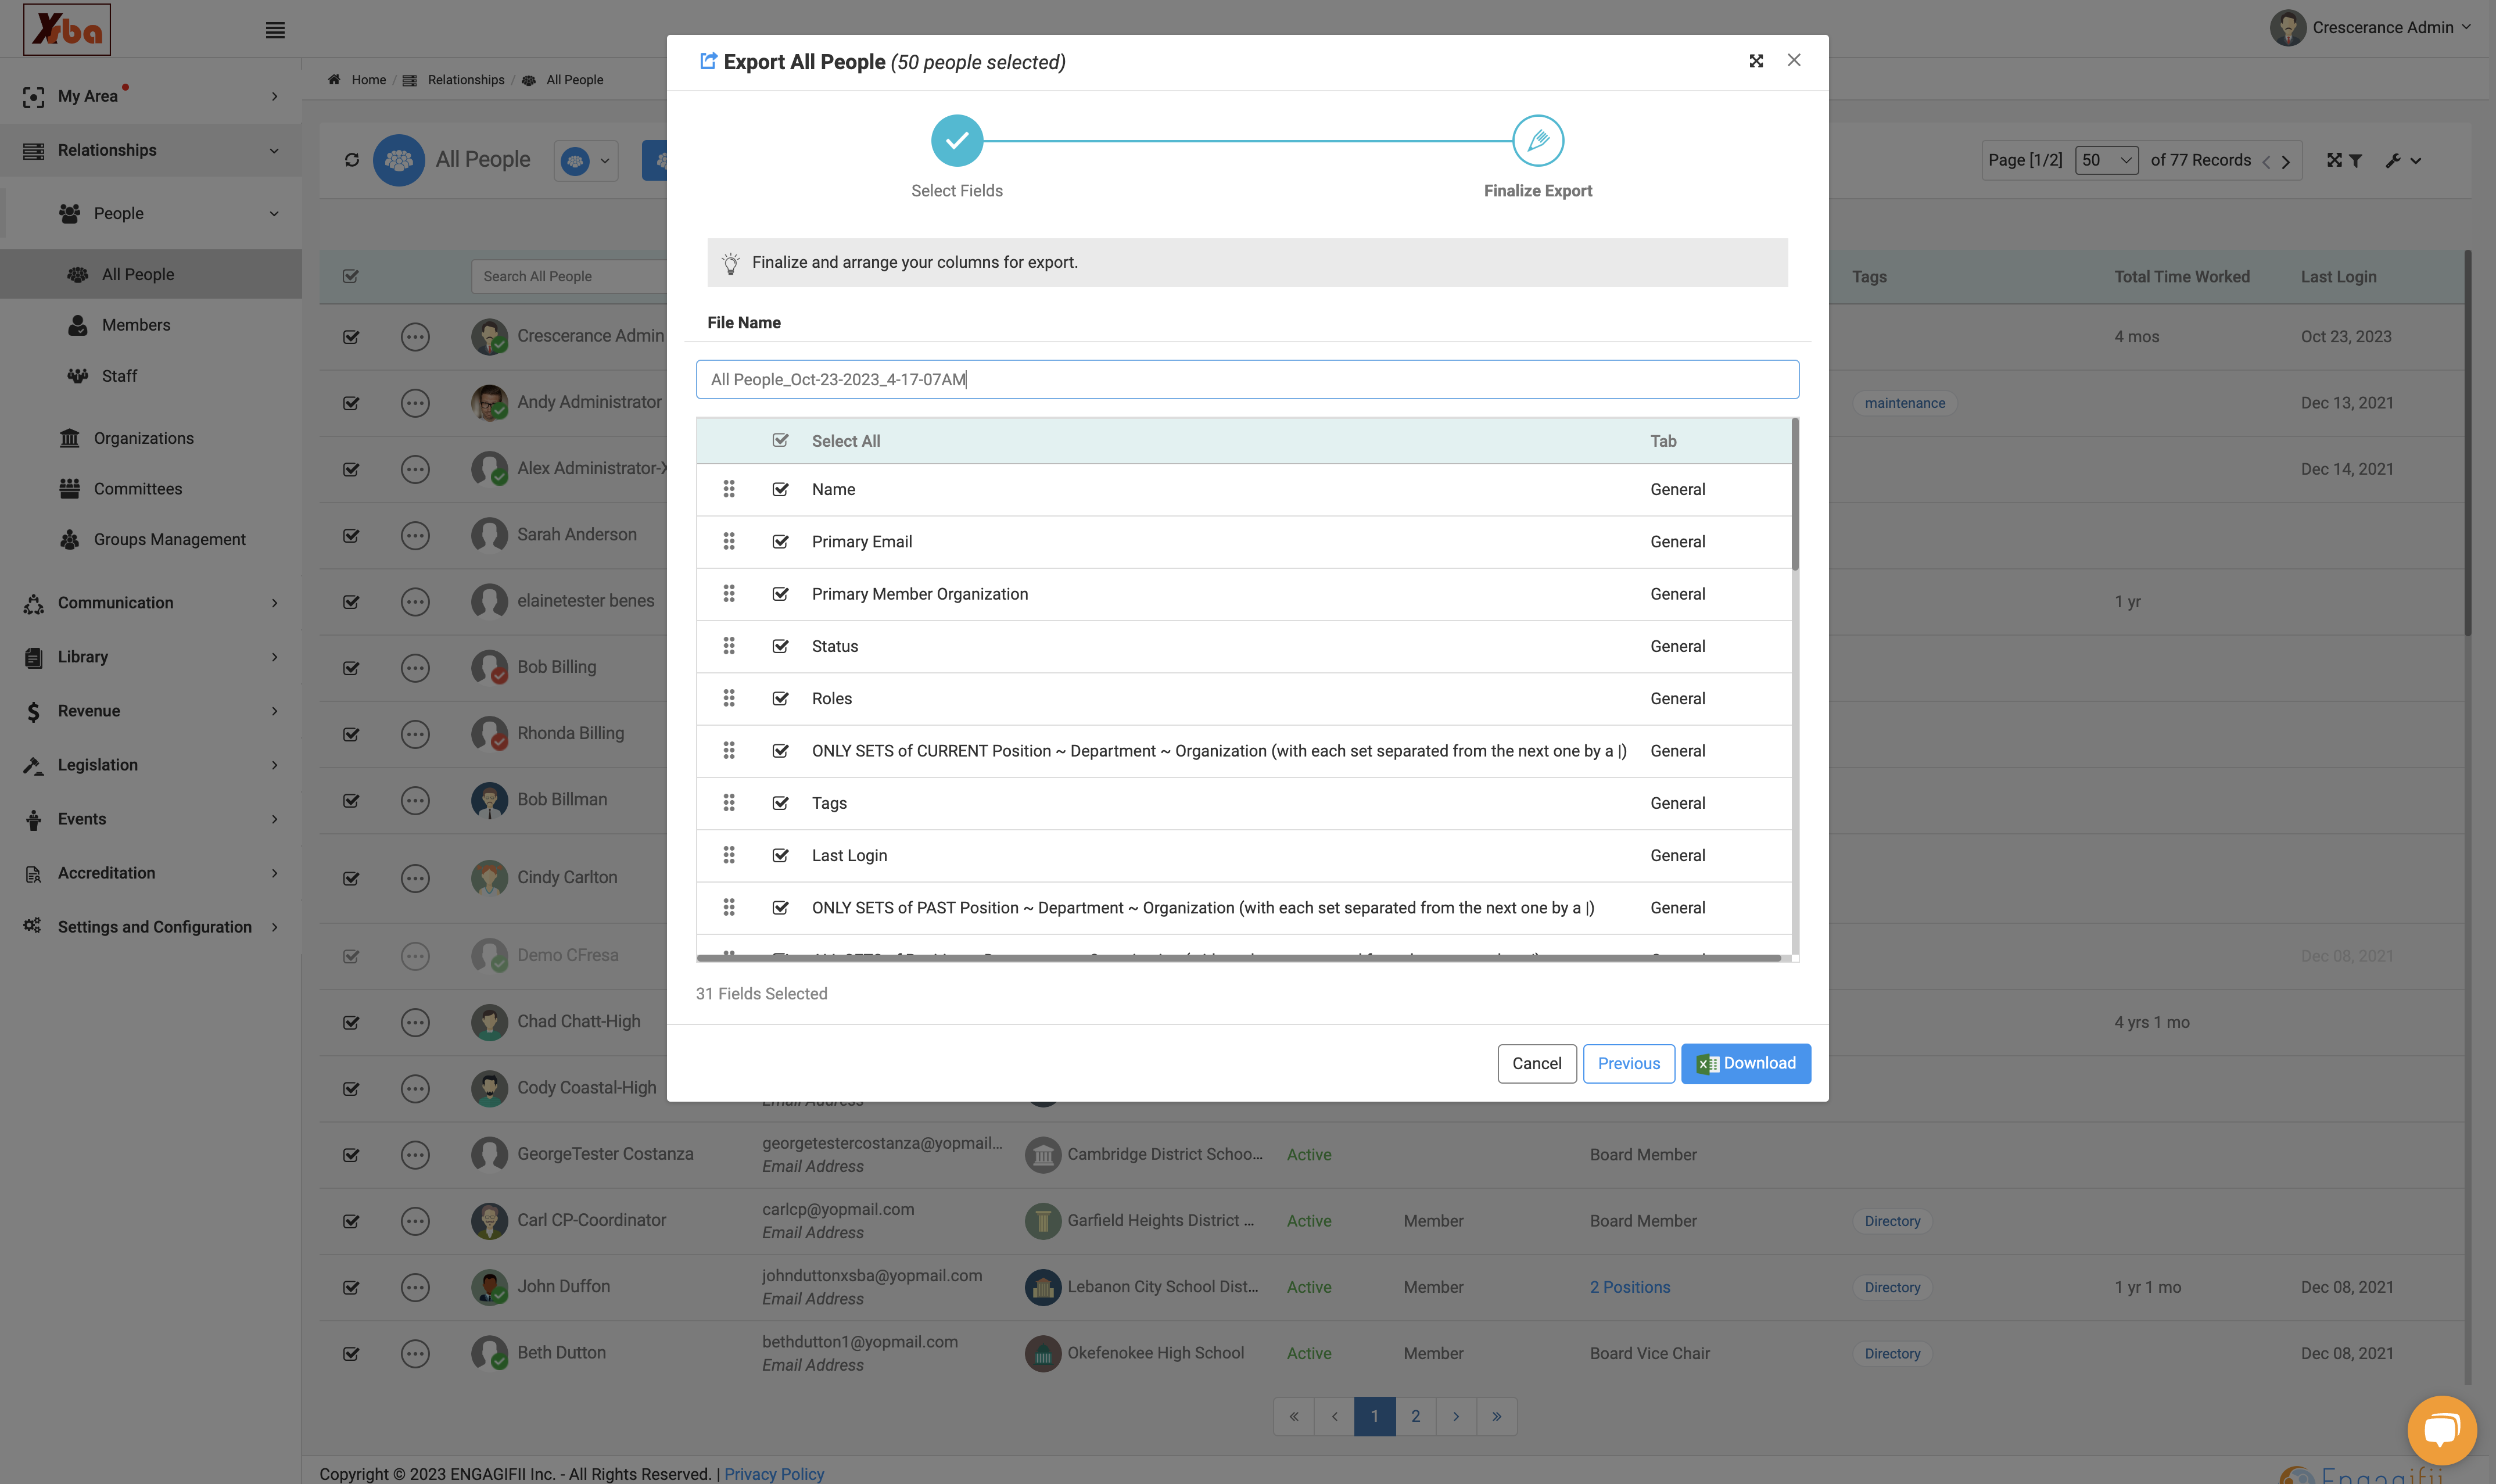Open Crescerance Admin user menu
This screenshot has width=2496, height=1484.
click(x=2370, y=28)
